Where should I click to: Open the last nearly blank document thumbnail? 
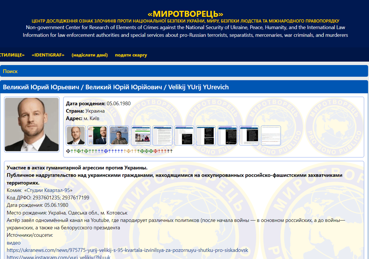click(x=271, y=136)
